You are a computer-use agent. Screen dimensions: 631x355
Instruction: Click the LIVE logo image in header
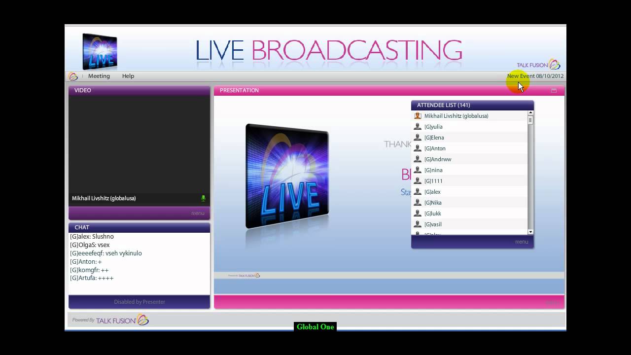[x=100, y=51]
